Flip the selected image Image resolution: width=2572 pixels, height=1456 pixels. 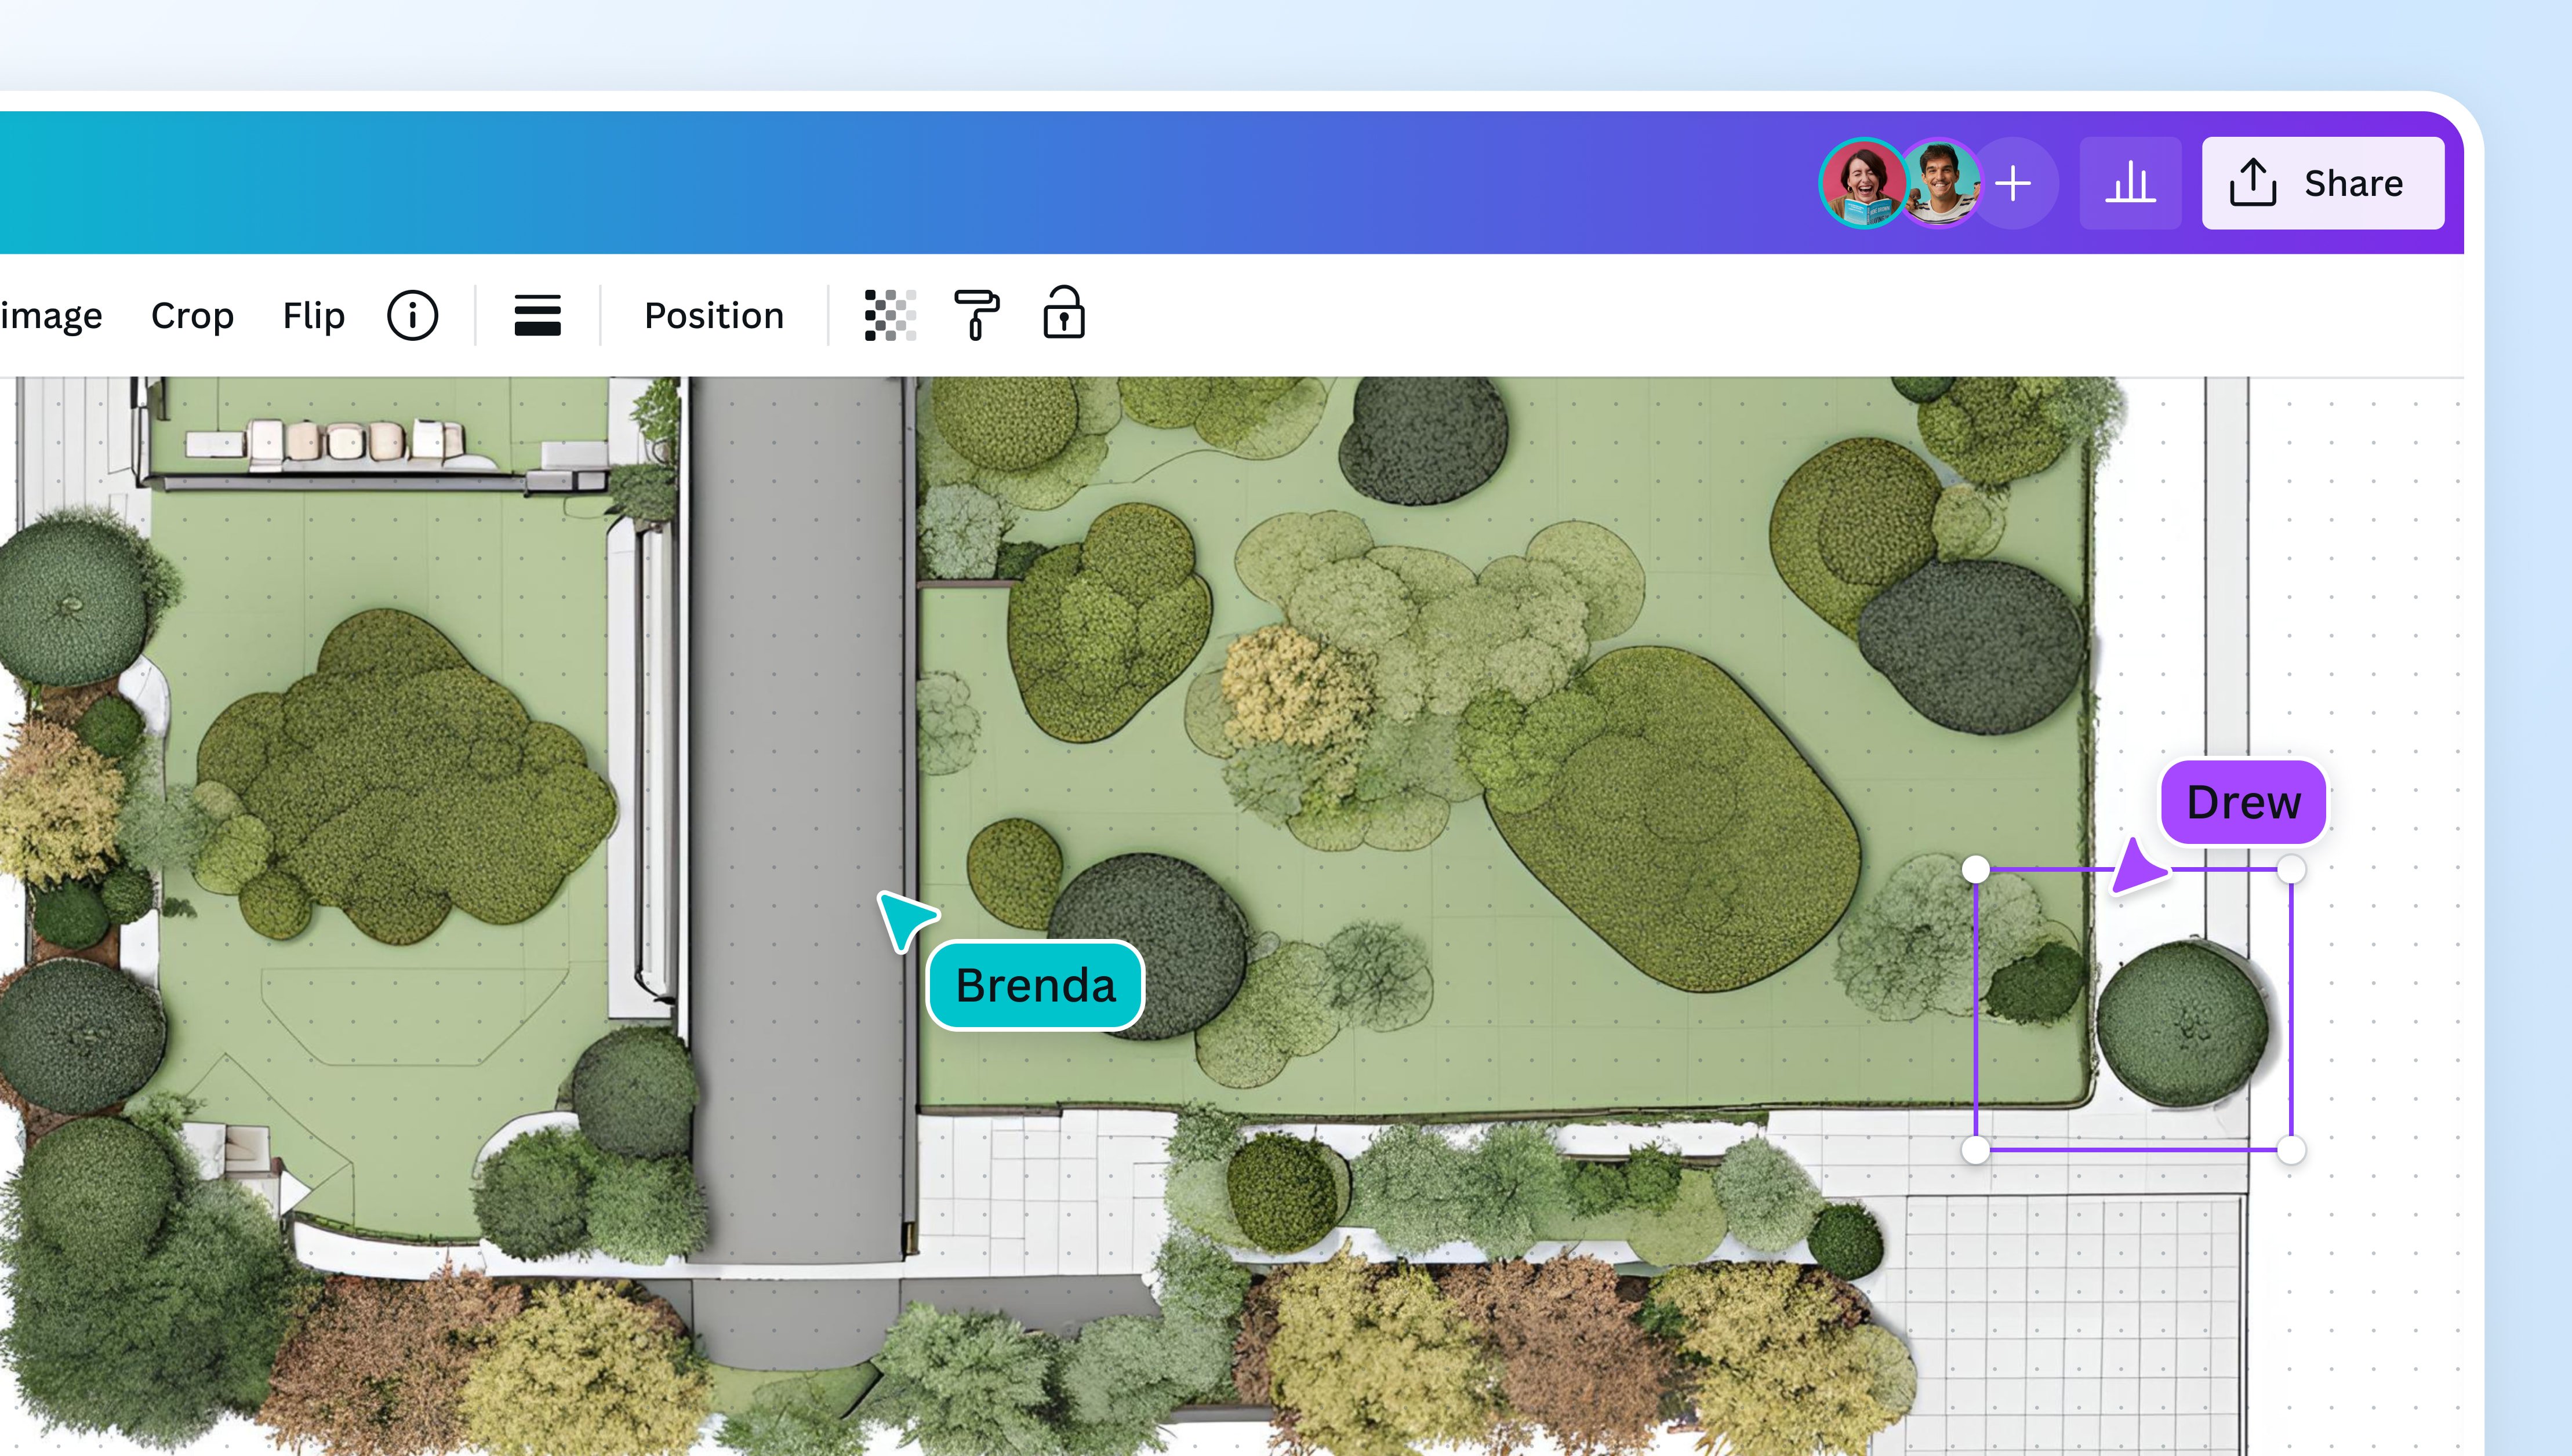[x=312, y=315]
